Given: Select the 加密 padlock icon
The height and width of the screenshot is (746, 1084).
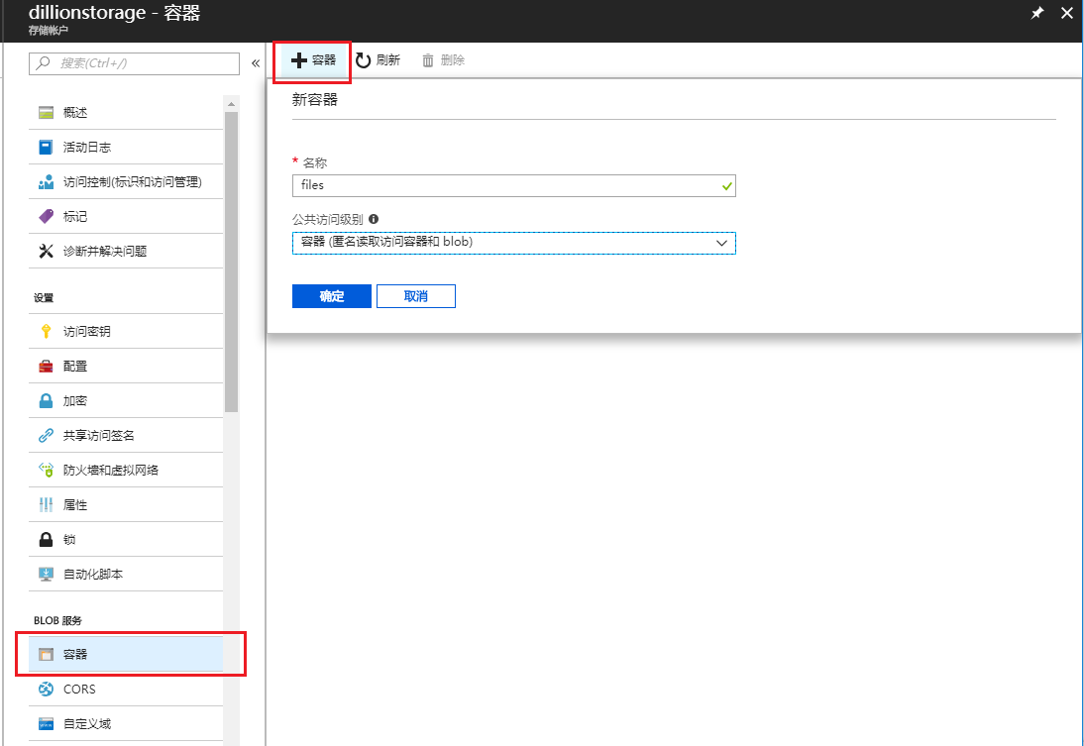Looking at the screenshot, I should (x=46, y=401).
